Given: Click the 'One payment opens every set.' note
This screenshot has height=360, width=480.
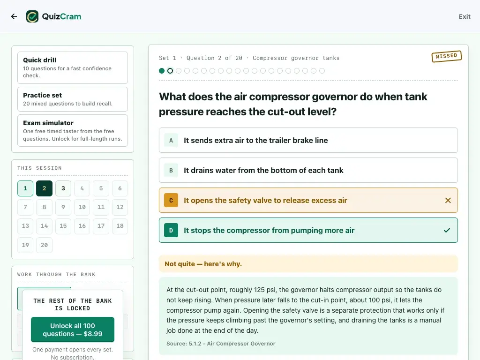Looking at the screenshot, I should pyautogui.click(x=73, y=350).
